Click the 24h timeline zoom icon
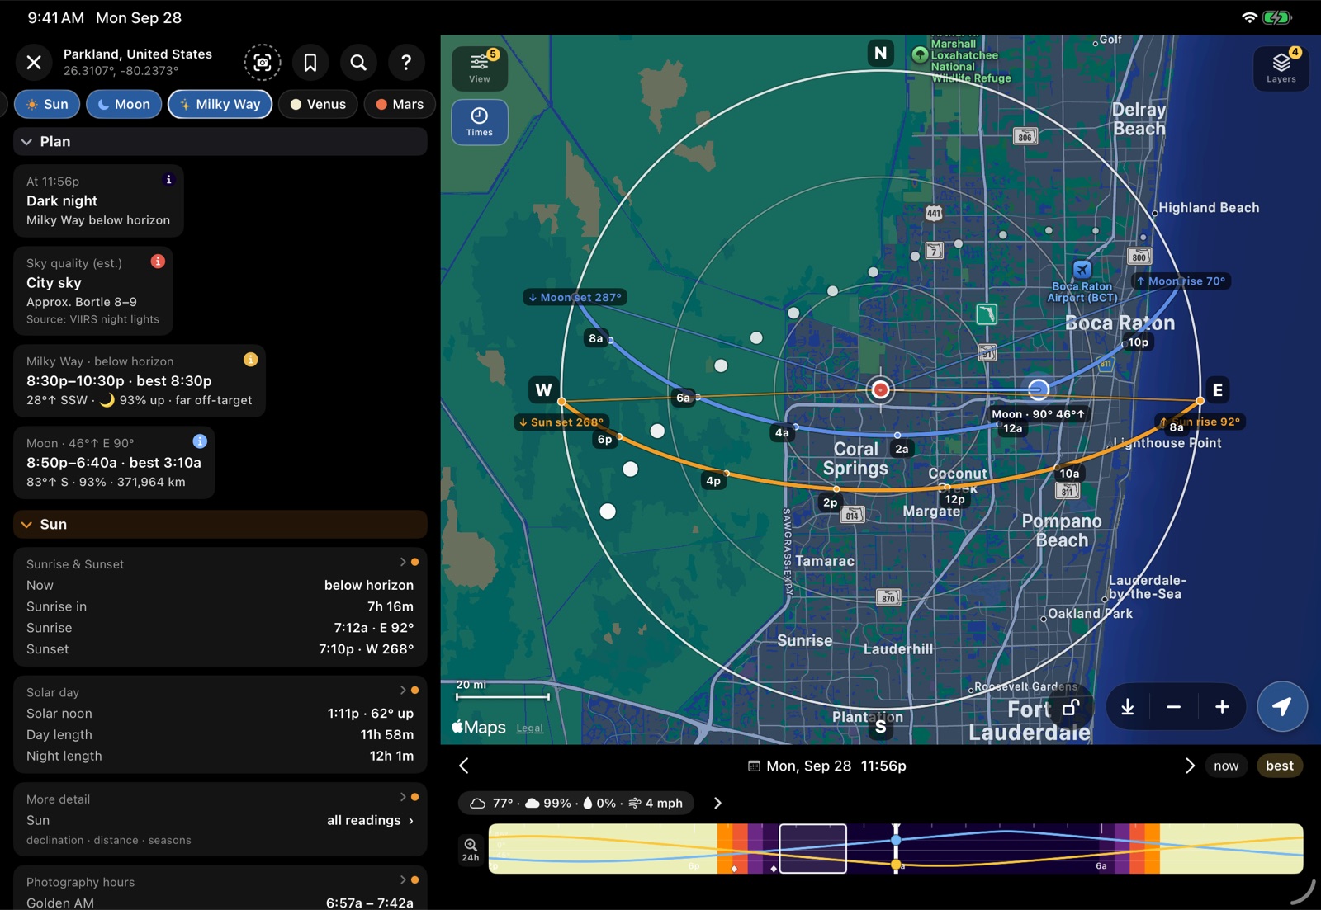The height and width of the screenshot is (910, 1321). coord(471,850)
